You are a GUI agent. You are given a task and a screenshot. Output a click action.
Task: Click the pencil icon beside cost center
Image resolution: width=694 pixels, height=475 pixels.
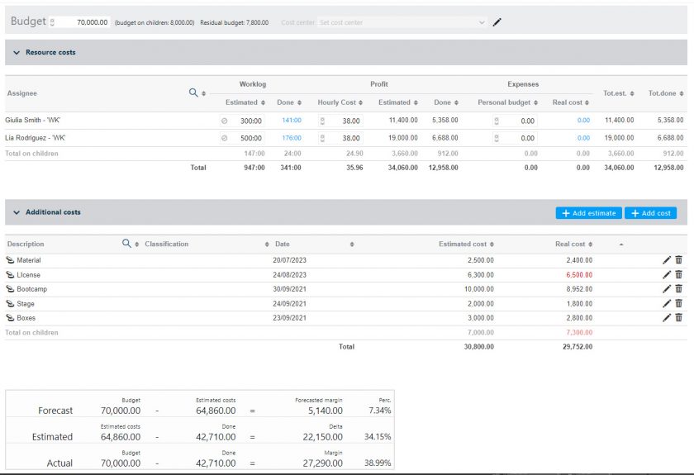(x=497, y=22)
